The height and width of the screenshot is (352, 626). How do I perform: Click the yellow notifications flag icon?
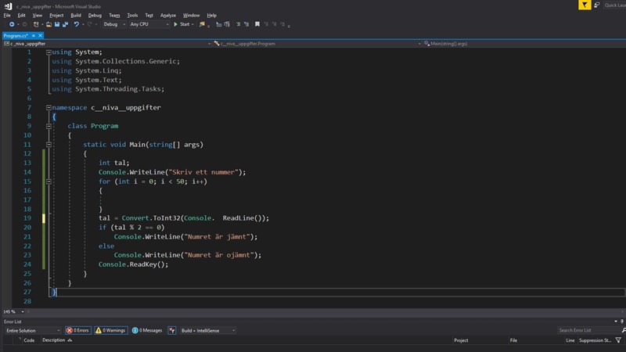click(x=585, y=5)
